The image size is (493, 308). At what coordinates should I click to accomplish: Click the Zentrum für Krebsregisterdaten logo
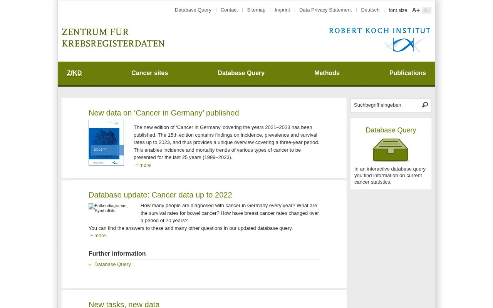(113, 38)
